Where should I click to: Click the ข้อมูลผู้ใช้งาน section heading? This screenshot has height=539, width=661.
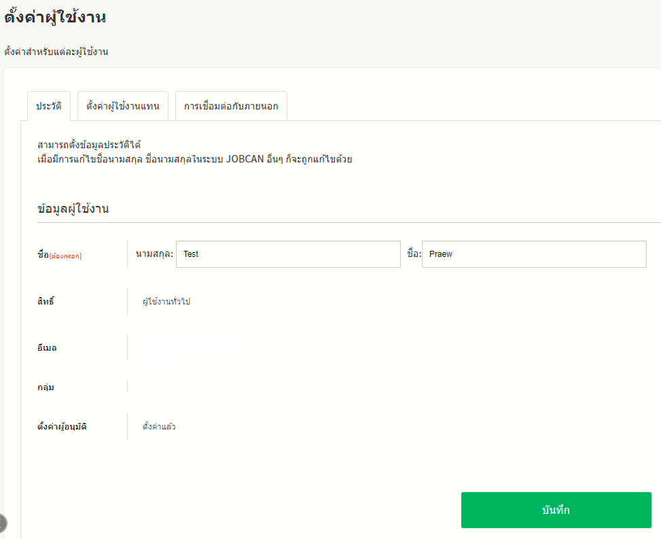[x=73, y=209]
